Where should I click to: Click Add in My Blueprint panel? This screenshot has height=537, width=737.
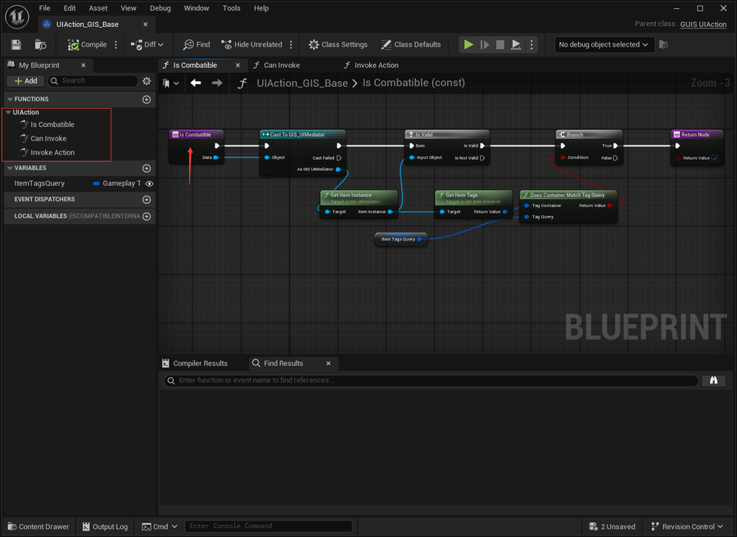(x=26, y=81)
